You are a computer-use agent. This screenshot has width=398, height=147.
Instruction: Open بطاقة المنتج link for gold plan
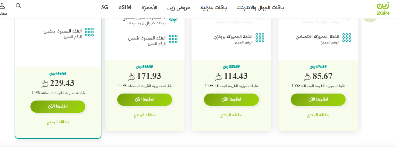pyautogui.click(x=58, y=122)
